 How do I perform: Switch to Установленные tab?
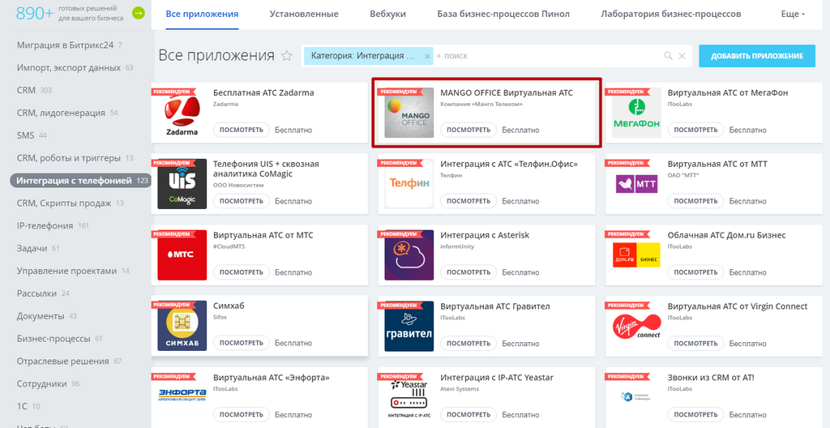point(304,15)
